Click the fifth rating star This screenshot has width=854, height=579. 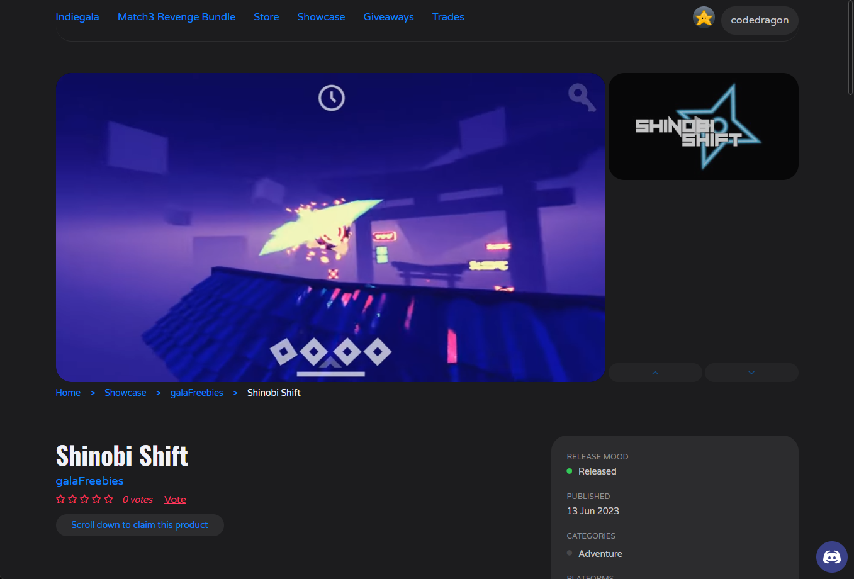pos(108,499)
